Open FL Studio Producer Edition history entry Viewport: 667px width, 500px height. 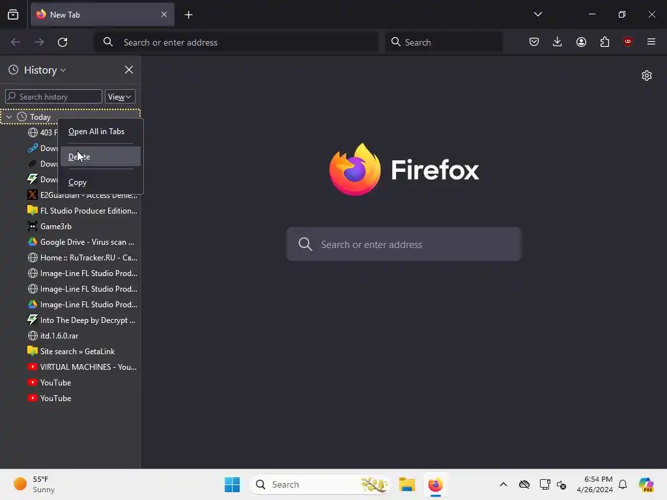tap(83, 211)
